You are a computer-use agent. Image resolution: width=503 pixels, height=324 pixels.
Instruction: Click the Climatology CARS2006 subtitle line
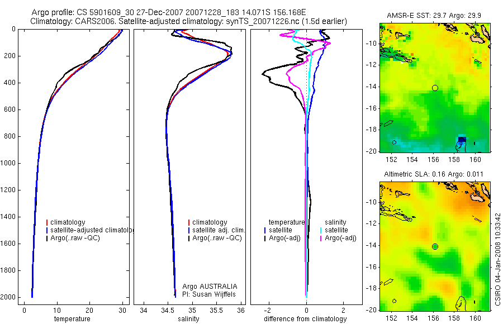pyautogui.click(x=189, y=21)
